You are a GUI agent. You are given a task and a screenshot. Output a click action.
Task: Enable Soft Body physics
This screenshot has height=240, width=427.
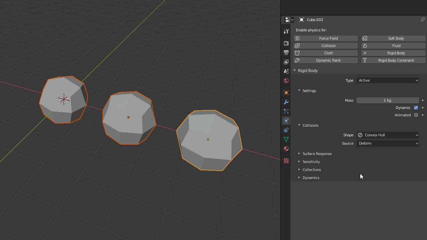tap(393, 38)
